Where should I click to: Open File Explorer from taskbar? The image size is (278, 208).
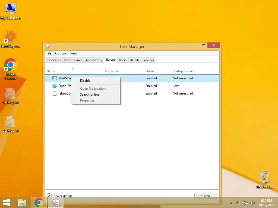(22, 203)
